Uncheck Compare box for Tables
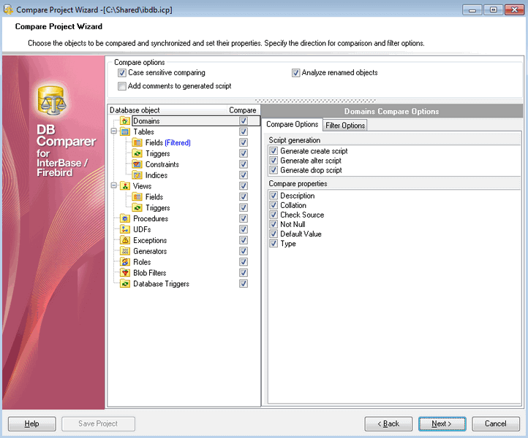The image size is (528, 438). [244, 131]
